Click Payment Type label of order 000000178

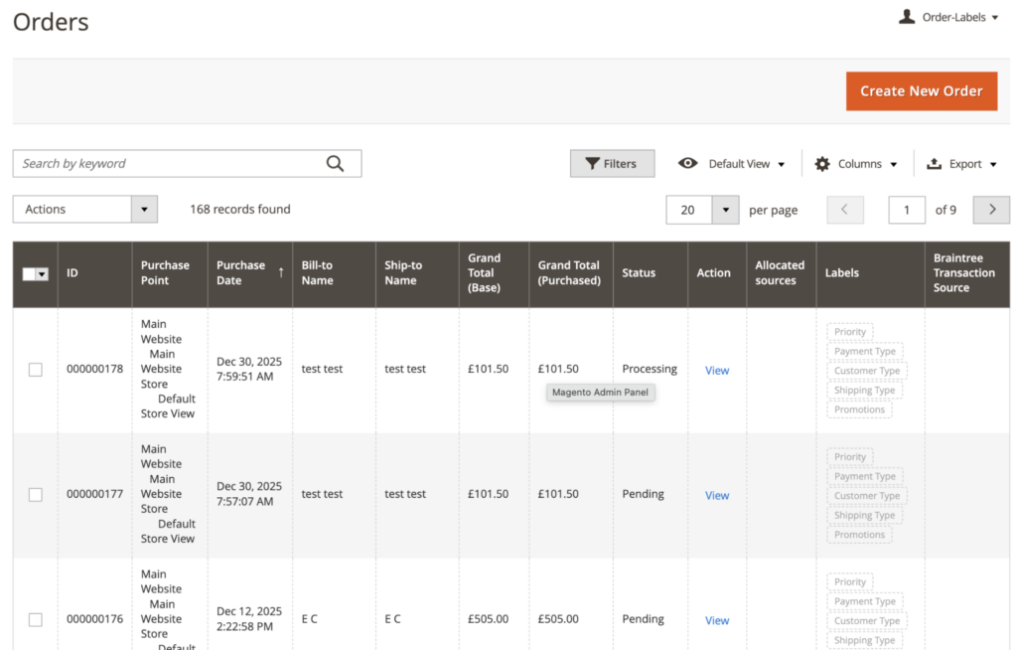pyautogui.click(x=865, y=351)
